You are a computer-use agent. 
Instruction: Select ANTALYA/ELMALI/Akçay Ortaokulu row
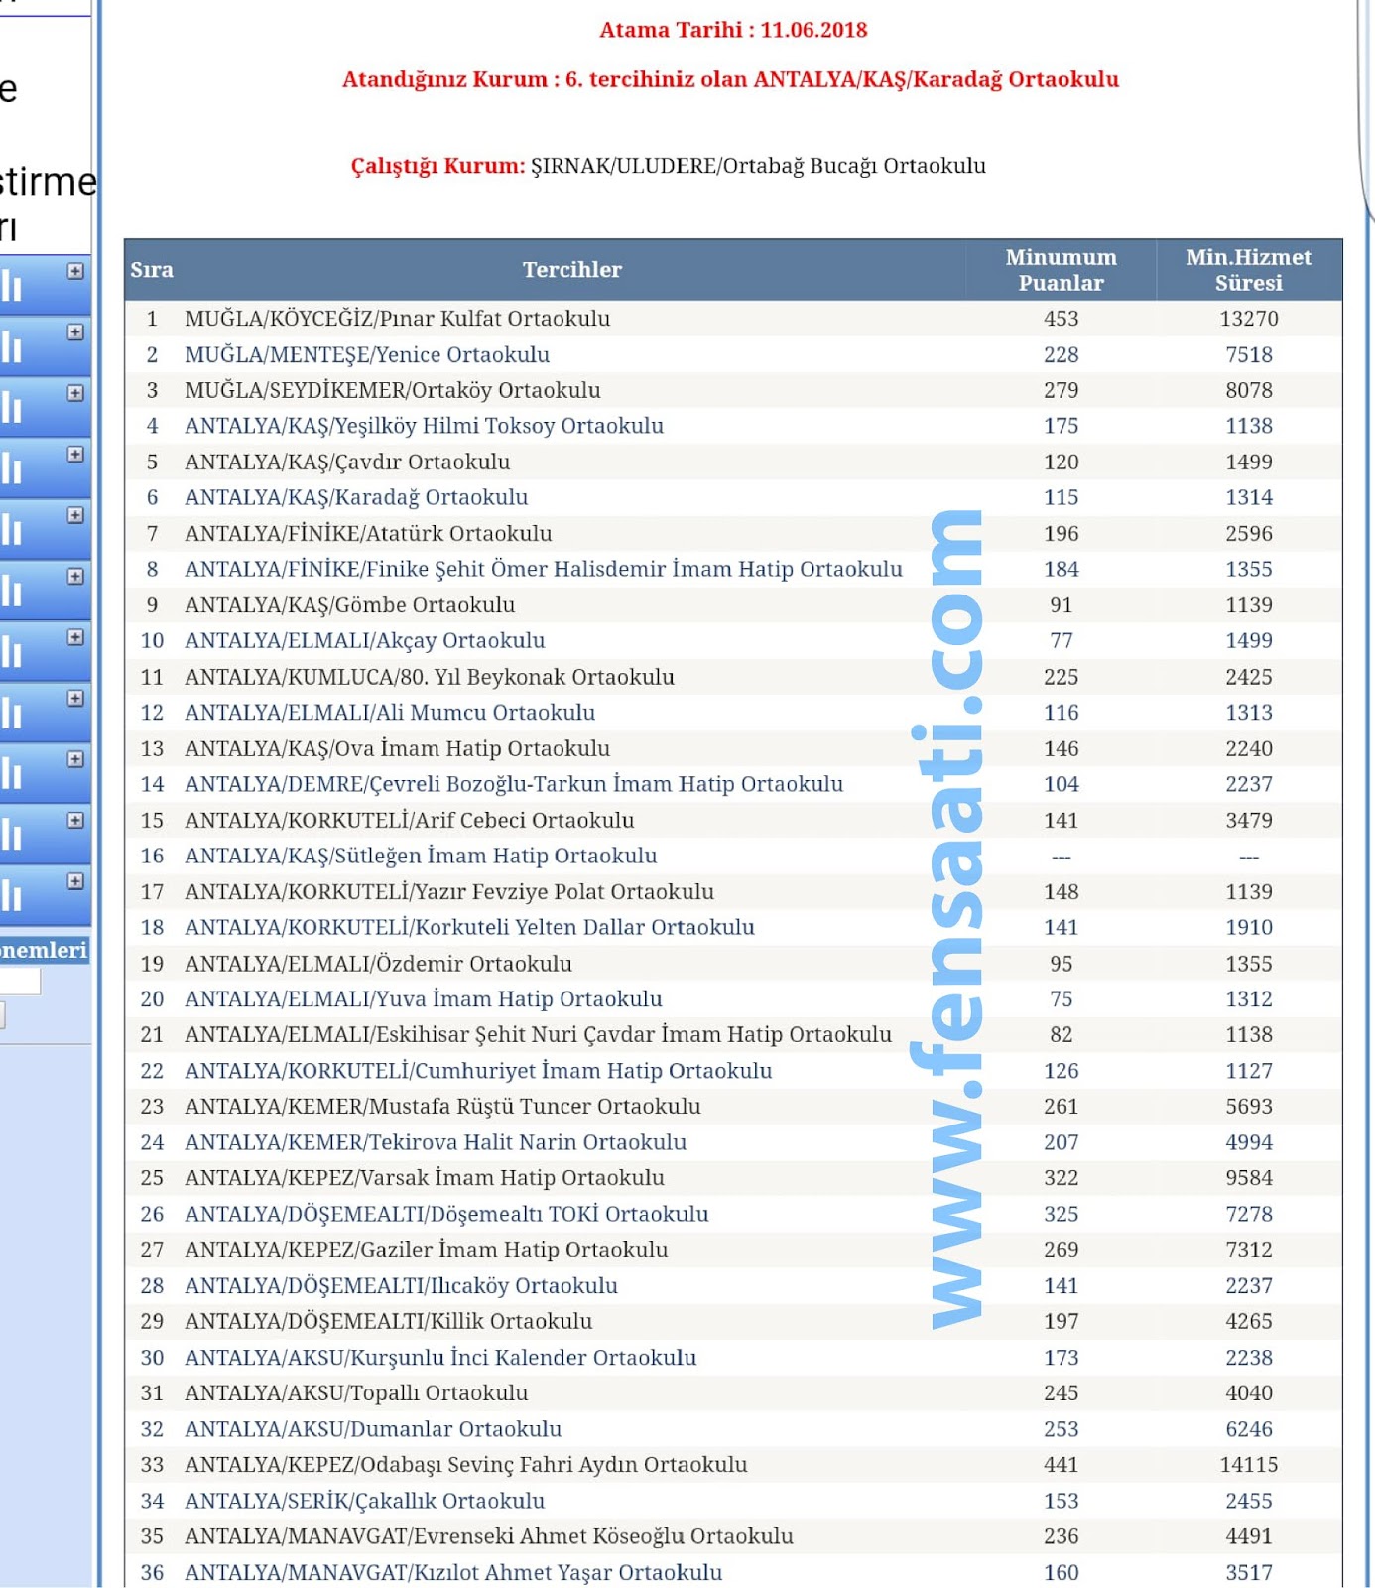pos(733,641)
